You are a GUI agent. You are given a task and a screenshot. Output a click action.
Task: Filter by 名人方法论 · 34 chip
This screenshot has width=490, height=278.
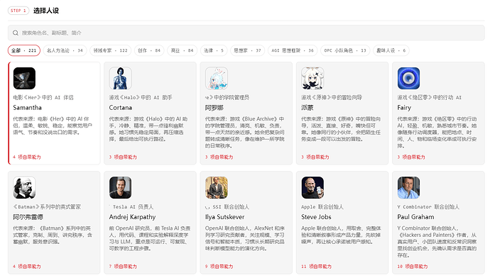pyautogui.click(x=65, y=50)
